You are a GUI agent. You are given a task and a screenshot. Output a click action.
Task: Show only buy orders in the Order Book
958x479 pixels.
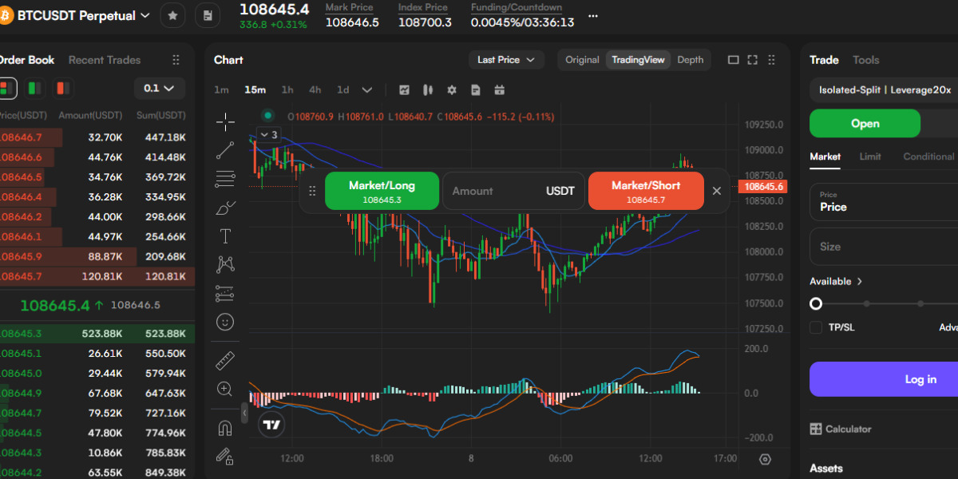click(x=35, y=88)
